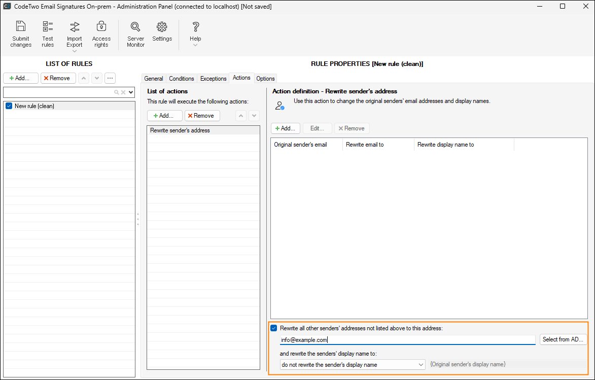The height and width of the screenshot is (380, 595).
Task: Expand the rules search filter dropdown arrow
Action: pyautogui.click(x=131, y=92)
